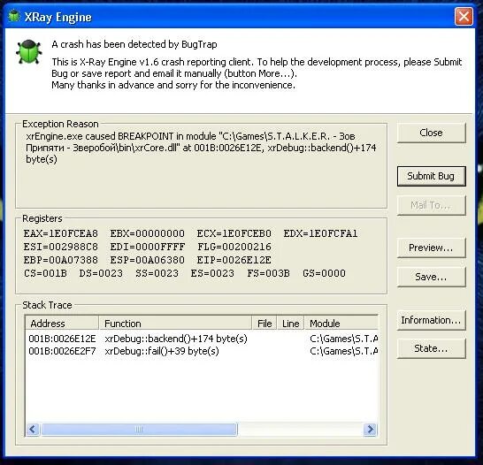This screenshot has height=465, width=483.
Task: Click the ECX=1E0FCEB0 register value
Action: [x=234, y=233]
